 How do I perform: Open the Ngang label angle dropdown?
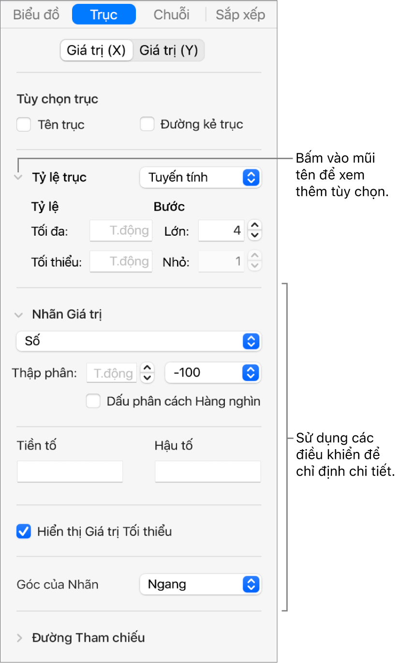tap(200, 585)
